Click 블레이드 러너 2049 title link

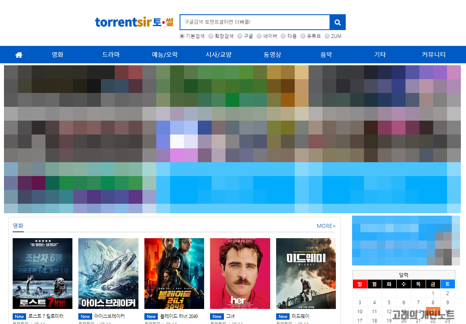pos(179,316)
